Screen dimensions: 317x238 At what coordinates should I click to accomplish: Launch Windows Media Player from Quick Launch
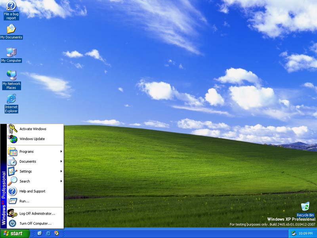(56, 233)
